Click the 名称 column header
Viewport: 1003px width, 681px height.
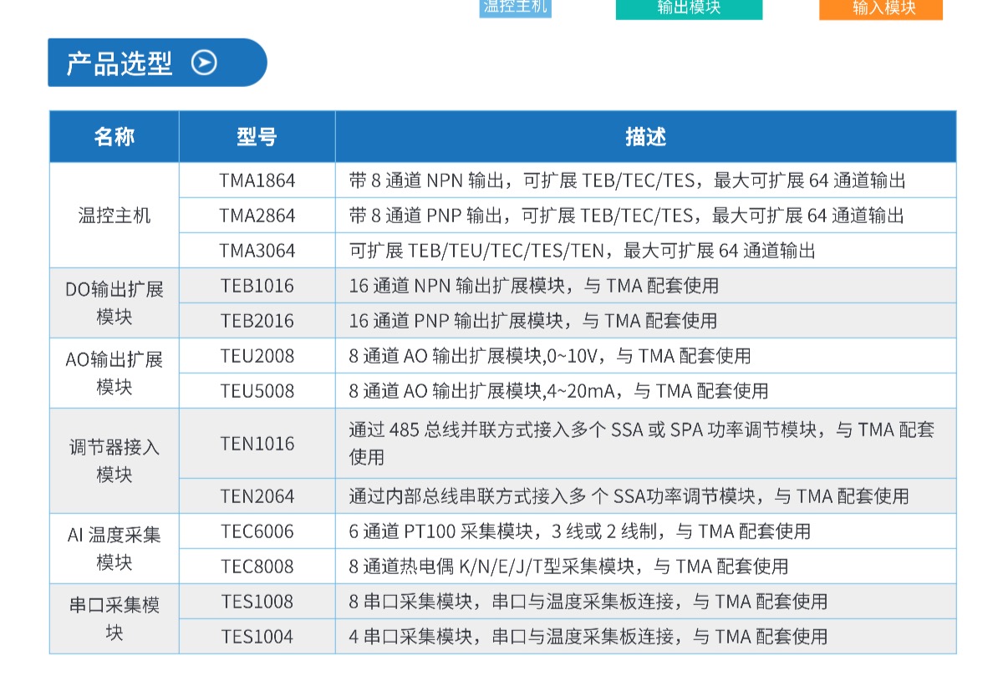[x=114, y=137]
